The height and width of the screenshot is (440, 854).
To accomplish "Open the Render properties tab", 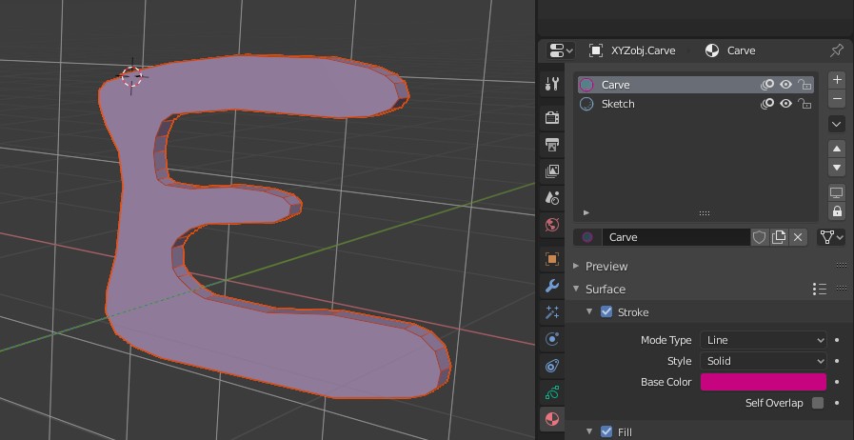I will click(551, 117).
